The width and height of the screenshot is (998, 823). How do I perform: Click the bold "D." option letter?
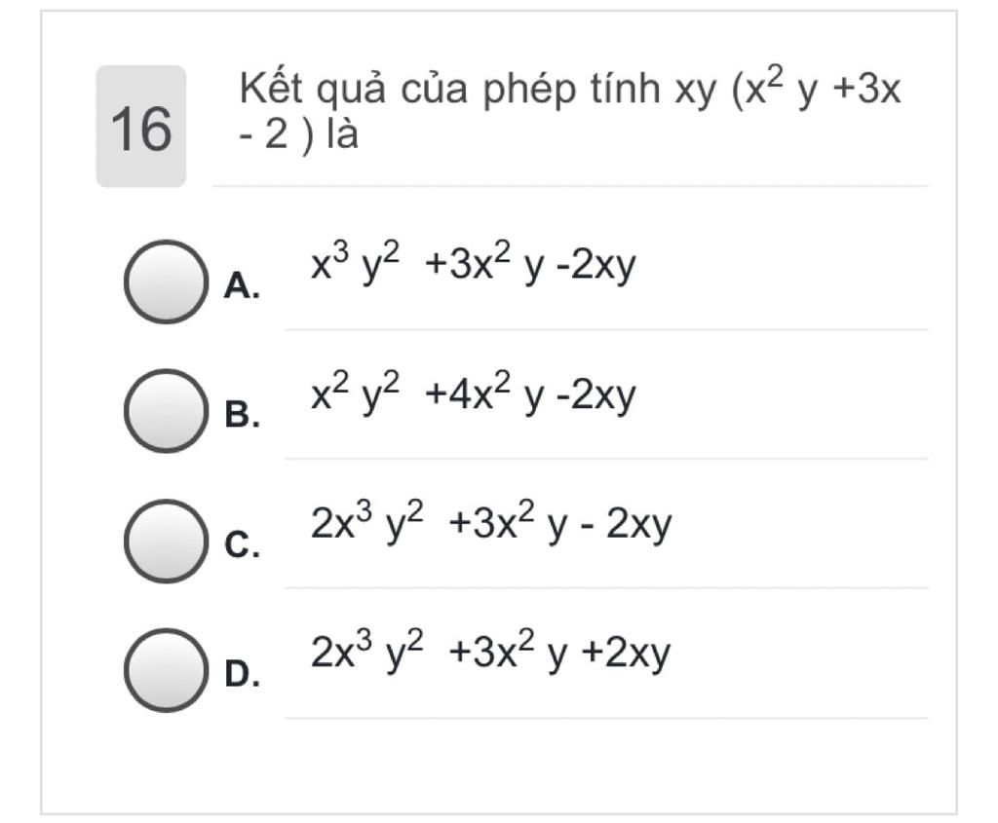(242, 674)
